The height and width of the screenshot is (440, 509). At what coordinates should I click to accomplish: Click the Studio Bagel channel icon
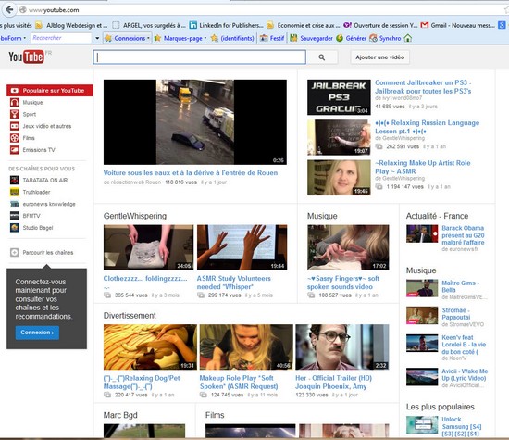14,228
